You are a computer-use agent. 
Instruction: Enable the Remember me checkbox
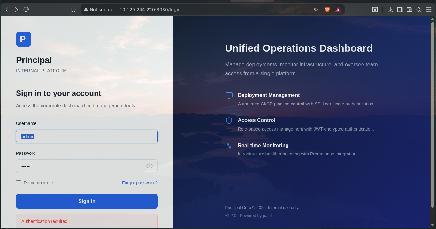19,183
